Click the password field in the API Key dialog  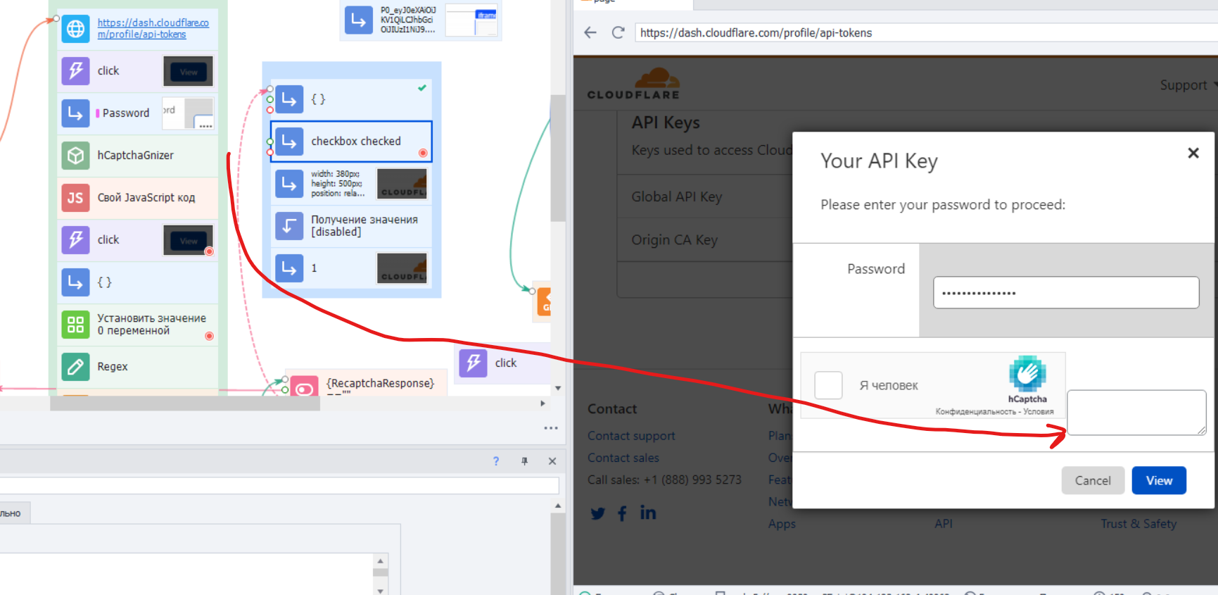click(x=1066, y=292)
